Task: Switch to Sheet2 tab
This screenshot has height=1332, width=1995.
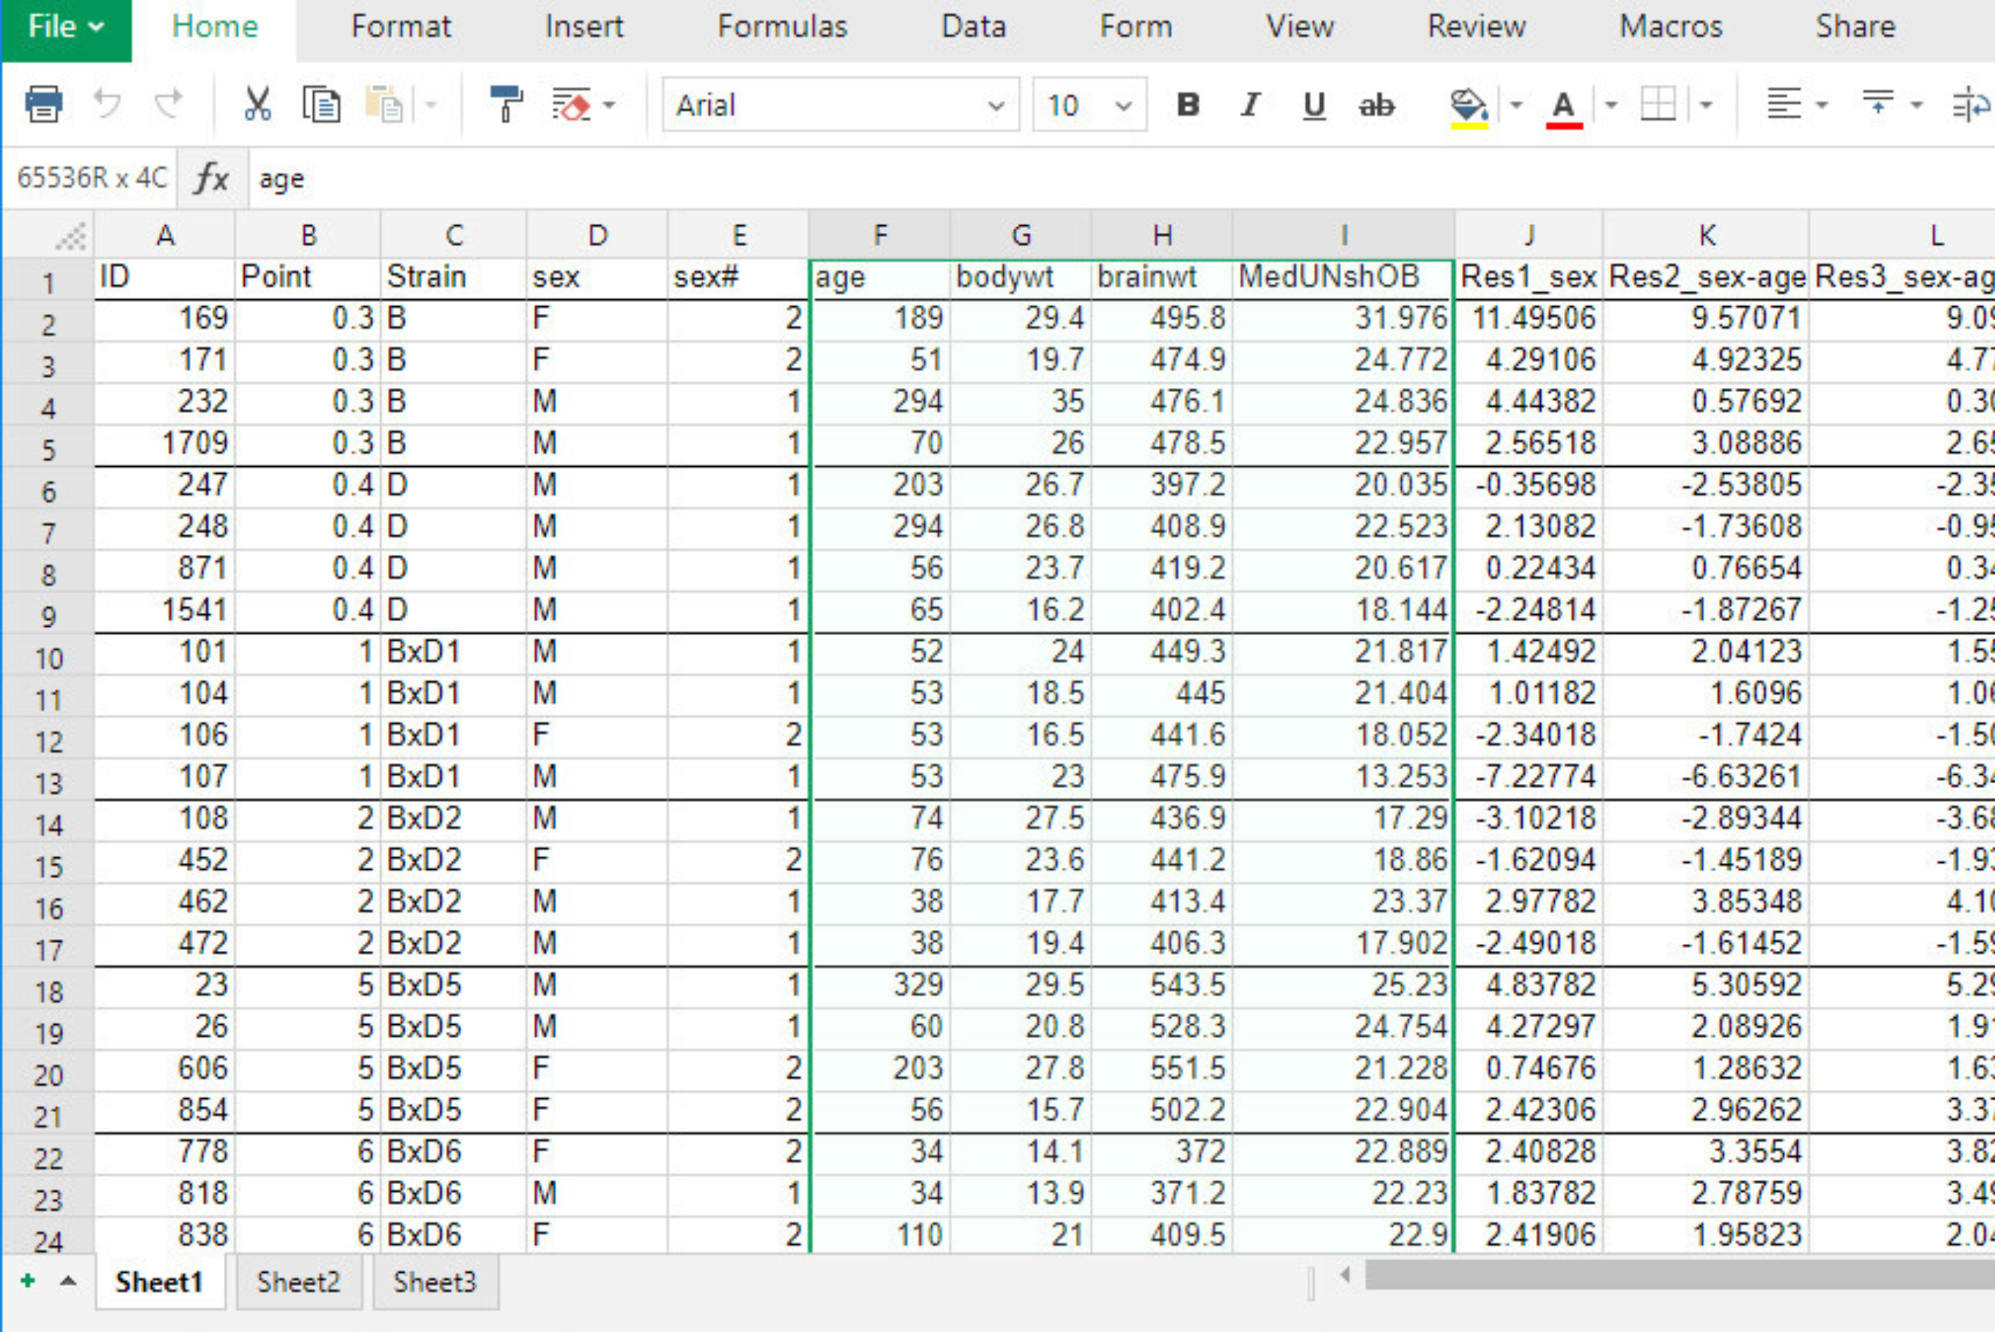Action: pyautogui.click(x=298, y=1281)
